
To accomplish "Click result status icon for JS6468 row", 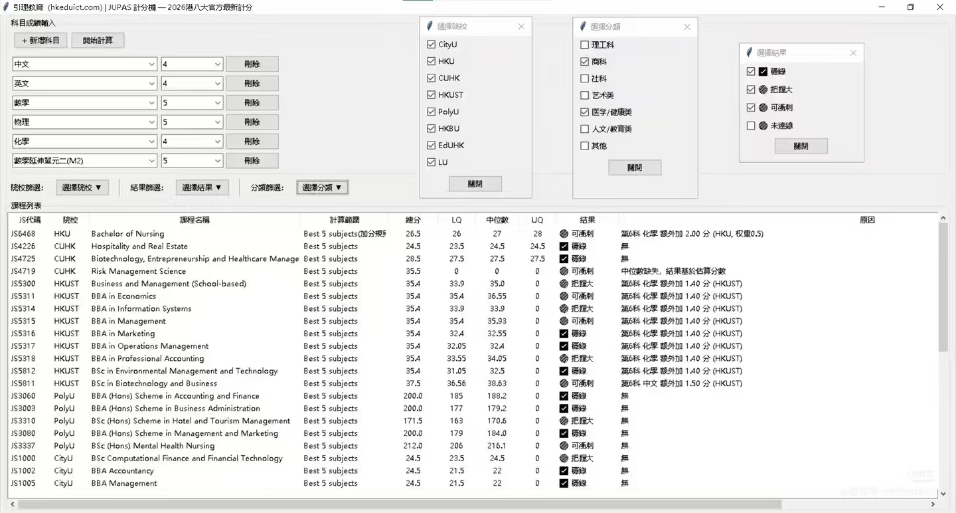I will (x=564, y=234).
